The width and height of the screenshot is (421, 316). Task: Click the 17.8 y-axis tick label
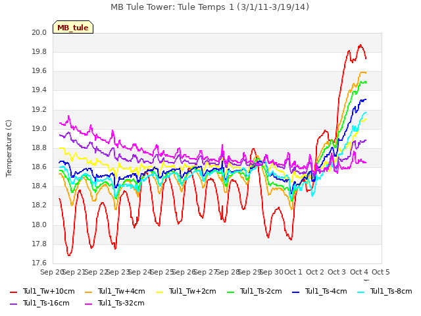39,244
